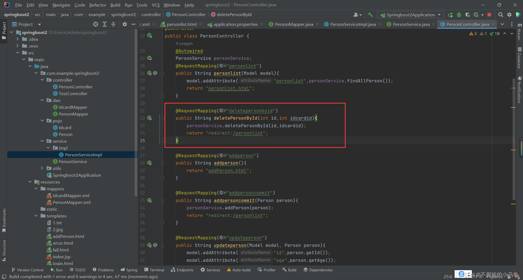523x280 pixels.
Task: Toggle fold marker at line 22 method
Action: click(x=163, y=118)
